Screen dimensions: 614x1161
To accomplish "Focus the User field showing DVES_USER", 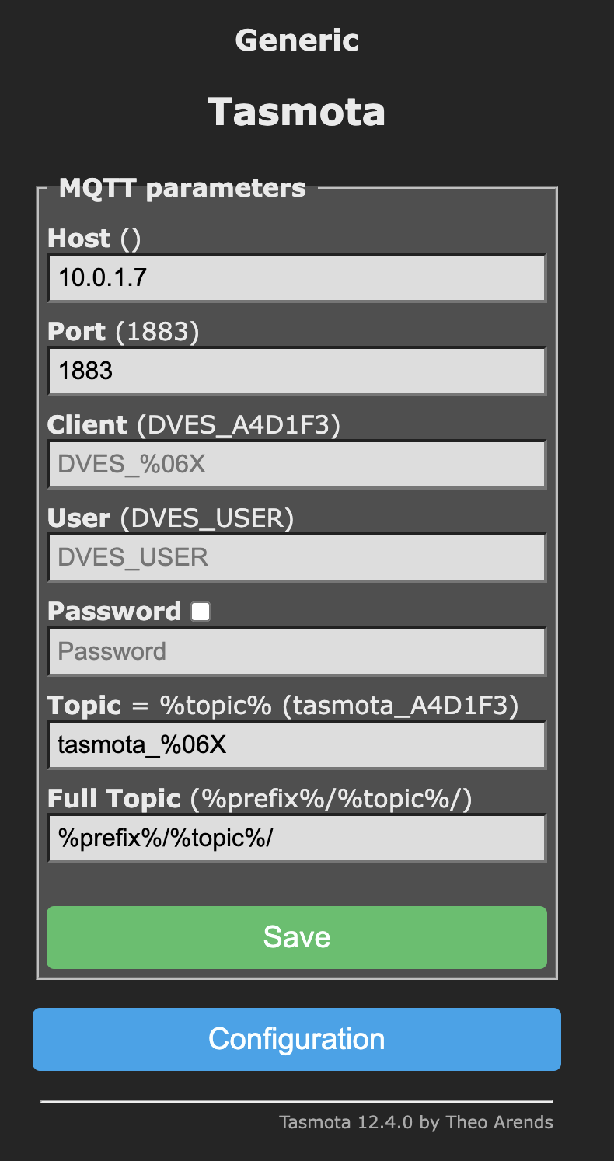I will pyautogui.click(x=296, y=557).
